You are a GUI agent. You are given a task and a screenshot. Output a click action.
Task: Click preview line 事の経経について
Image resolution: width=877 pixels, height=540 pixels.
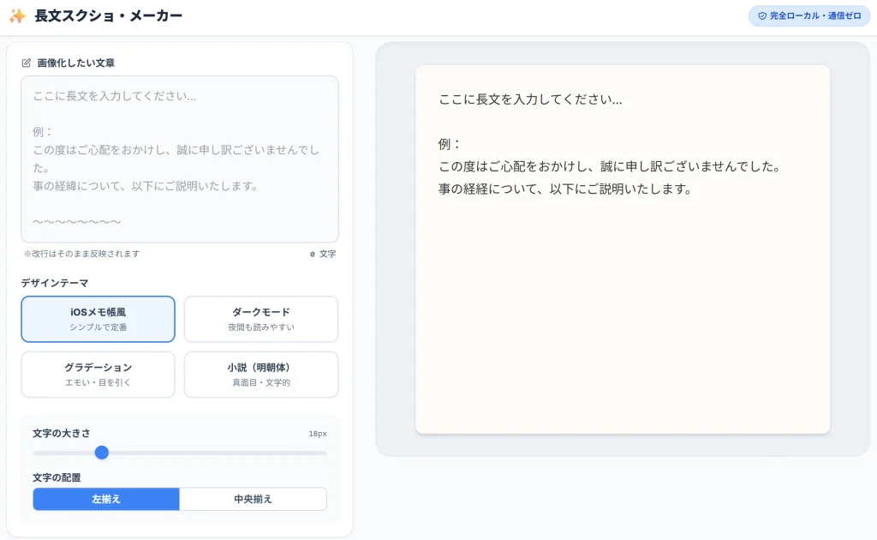[x=565, y=189]
